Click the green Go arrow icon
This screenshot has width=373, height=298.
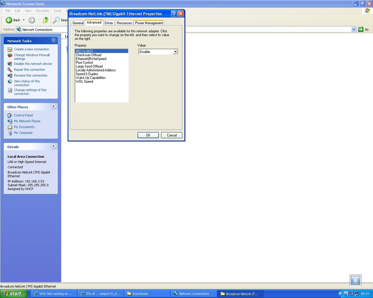tap(361, 29)
